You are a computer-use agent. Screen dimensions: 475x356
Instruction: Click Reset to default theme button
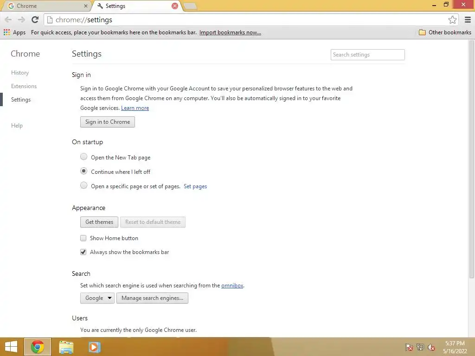click(153, 222)
